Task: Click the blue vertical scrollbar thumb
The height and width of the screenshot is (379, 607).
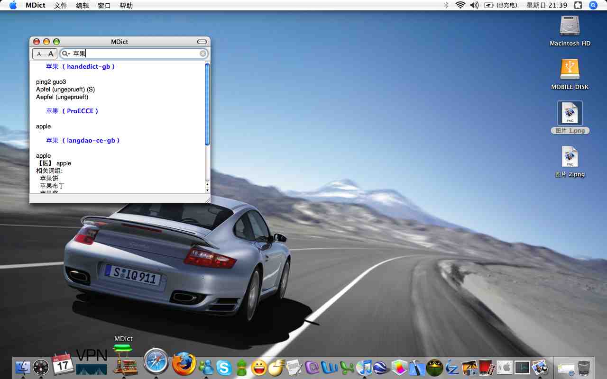Action: tap(207, 104)
